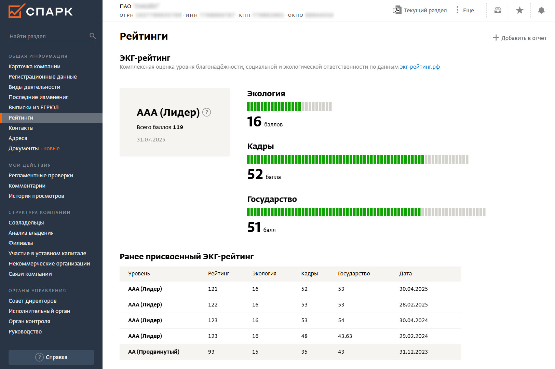Open the three-dot More menu
The image size is (555, 369).
pyautogui.click(x=458, y=10)
